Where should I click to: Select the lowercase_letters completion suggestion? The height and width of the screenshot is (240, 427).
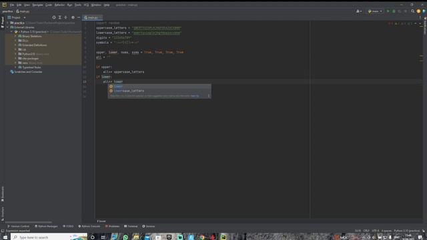point(159,91)
